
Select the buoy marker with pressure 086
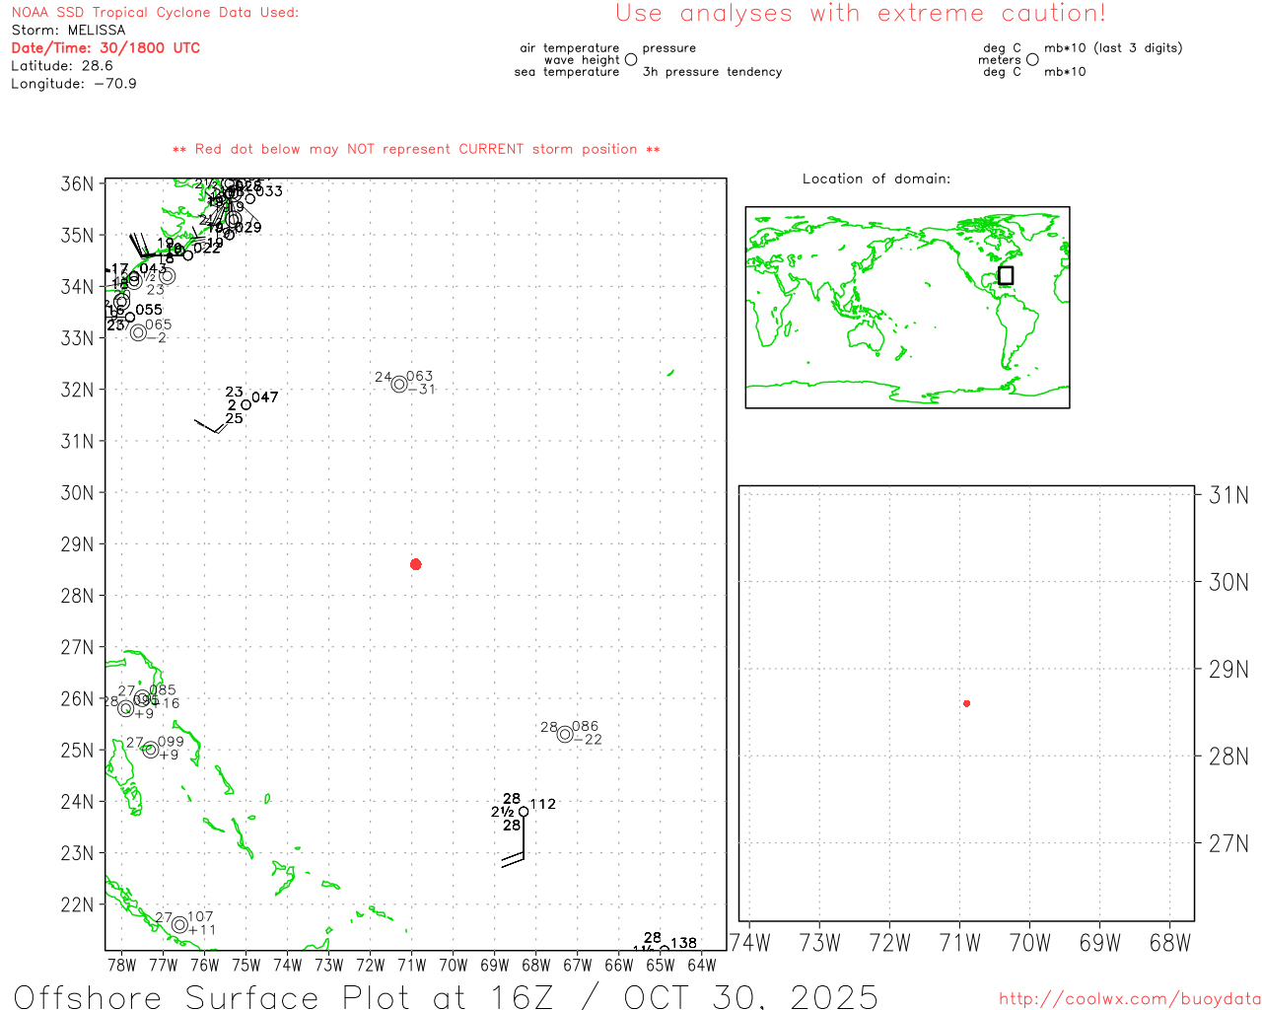point(565,734)
